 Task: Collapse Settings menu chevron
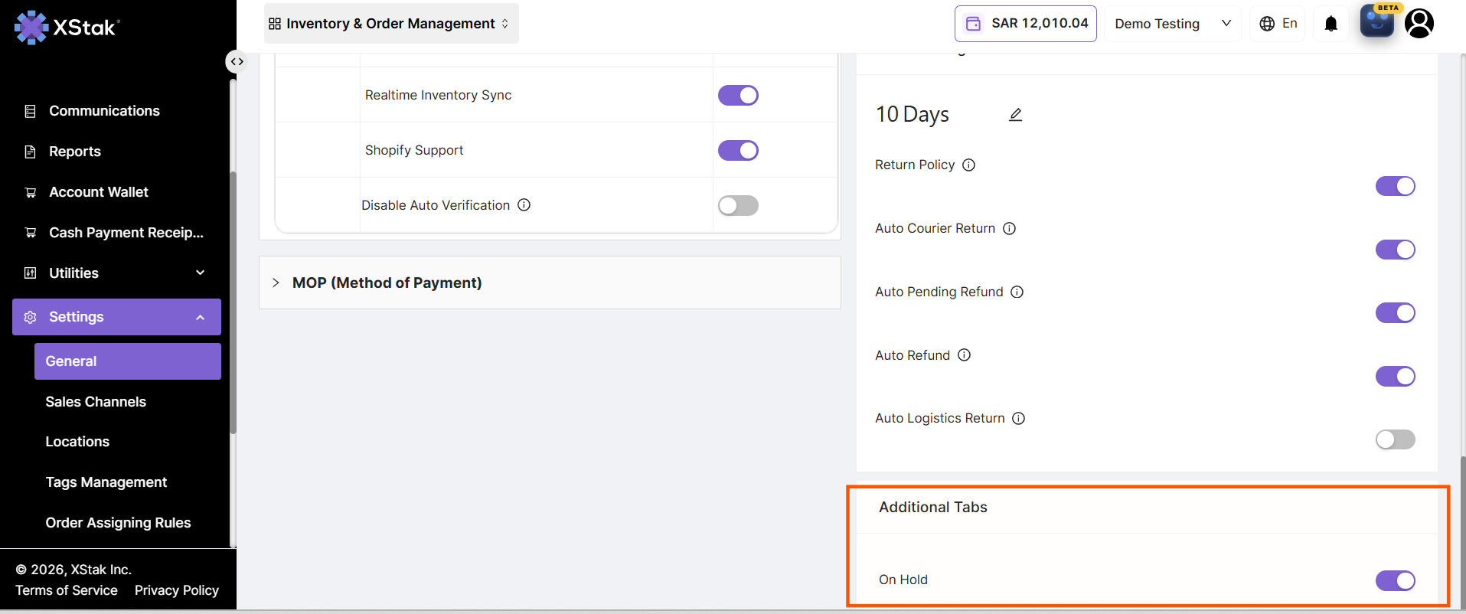click(x=201, y=317)
